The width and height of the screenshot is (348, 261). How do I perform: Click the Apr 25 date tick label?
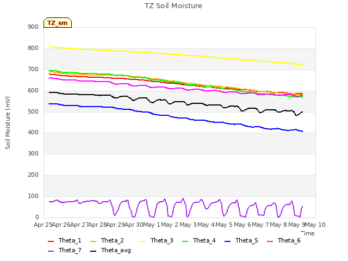click(43, 225)
